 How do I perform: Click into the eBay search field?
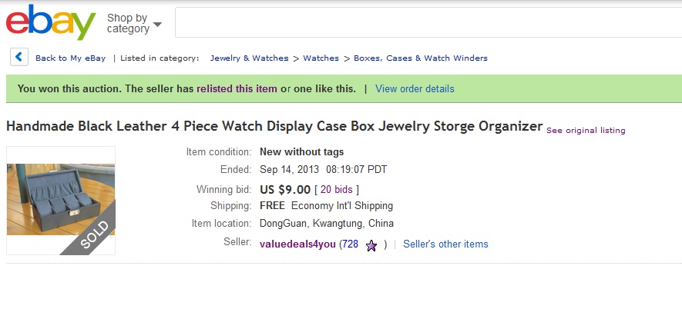point(428,23)
